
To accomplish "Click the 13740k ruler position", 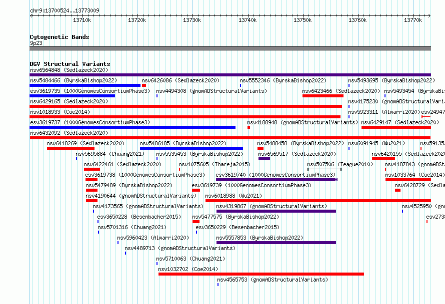I will 247,20.
